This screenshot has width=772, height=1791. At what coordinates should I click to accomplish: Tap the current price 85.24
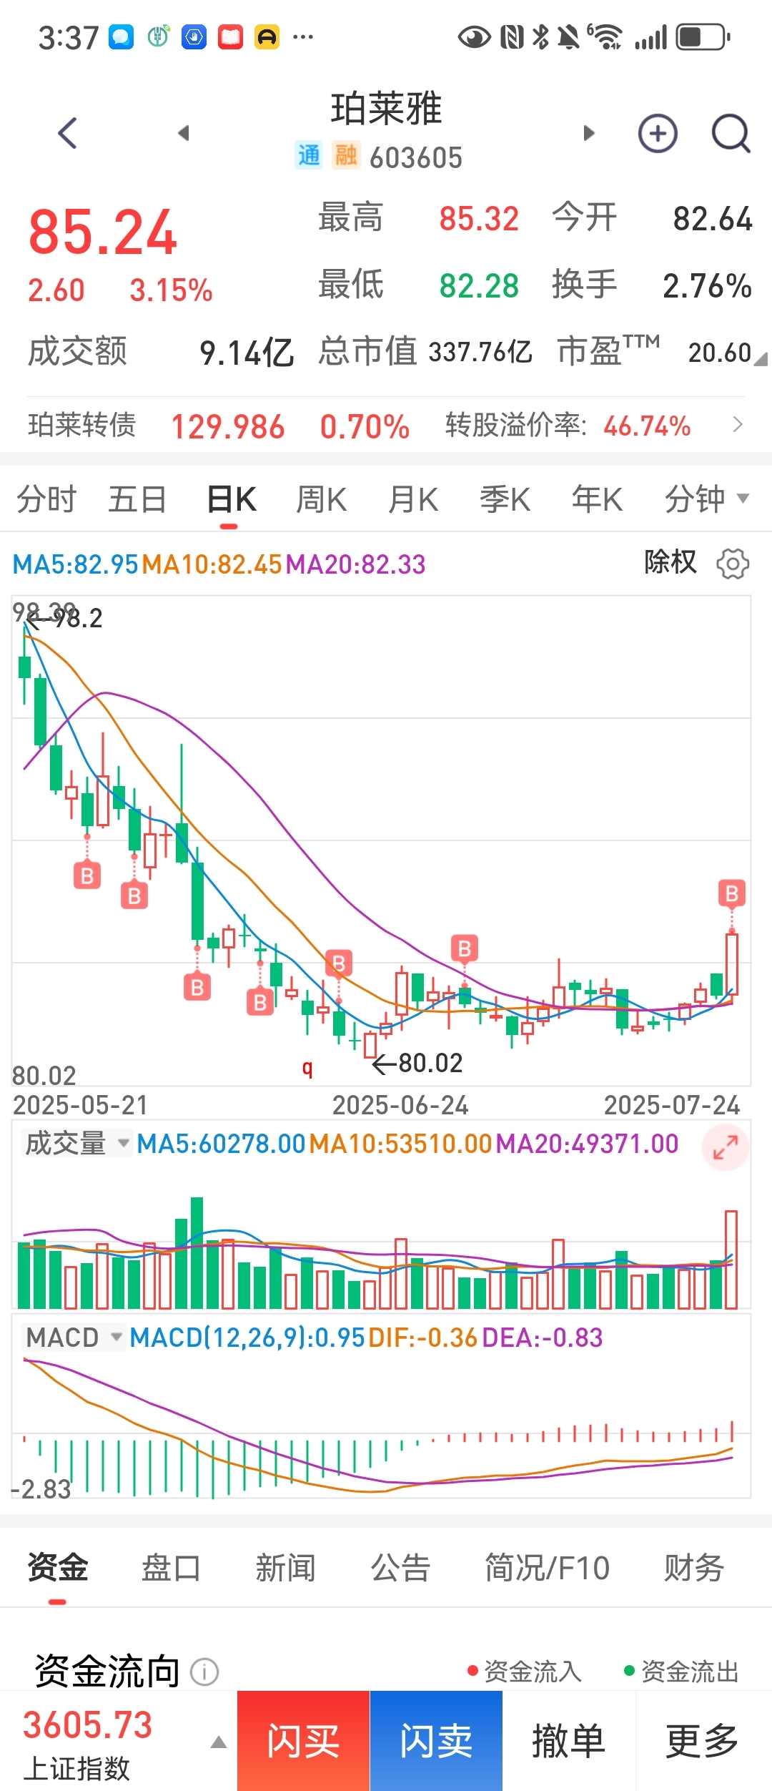click(x=102, y=232)
